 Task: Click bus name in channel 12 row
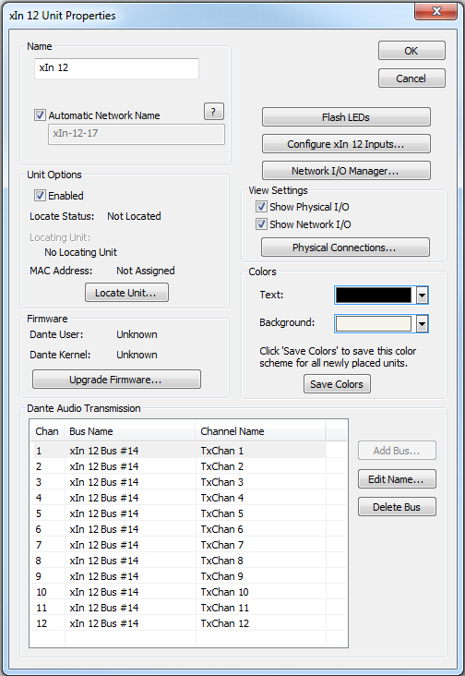pyautogui.click(x=104, y=623)
